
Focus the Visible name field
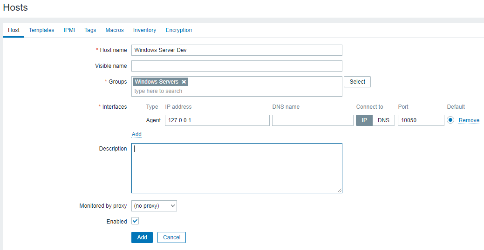pos(237,66)
